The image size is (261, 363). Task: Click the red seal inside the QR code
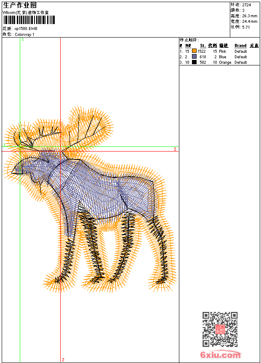[x=220, y=330]
